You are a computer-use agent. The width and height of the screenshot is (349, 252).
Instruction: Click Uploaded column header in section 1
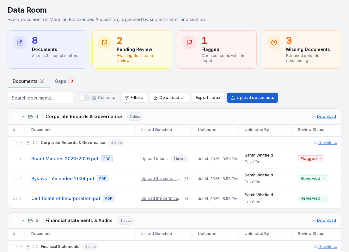207,130
